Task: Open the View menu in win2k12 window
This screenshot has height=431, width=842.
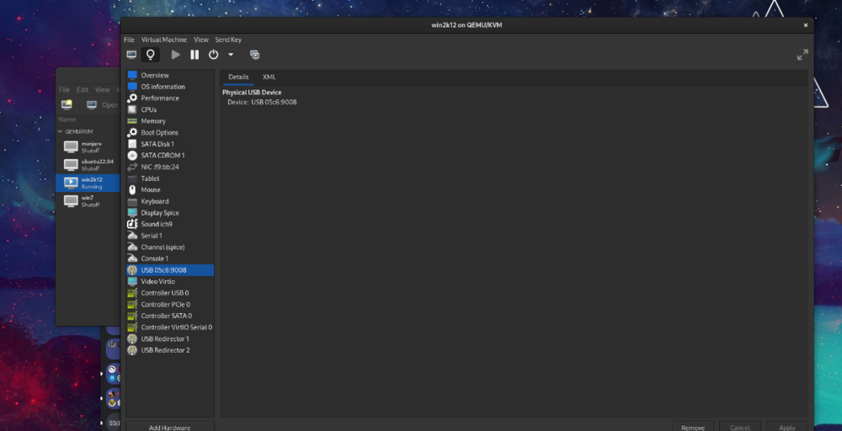Action: coord(201,40)
